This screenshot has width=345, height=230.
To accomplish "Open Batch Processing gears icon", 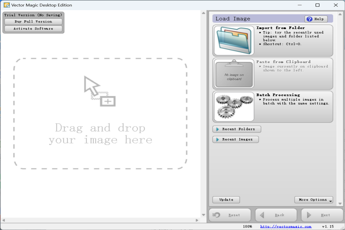I will coord(234,107).
